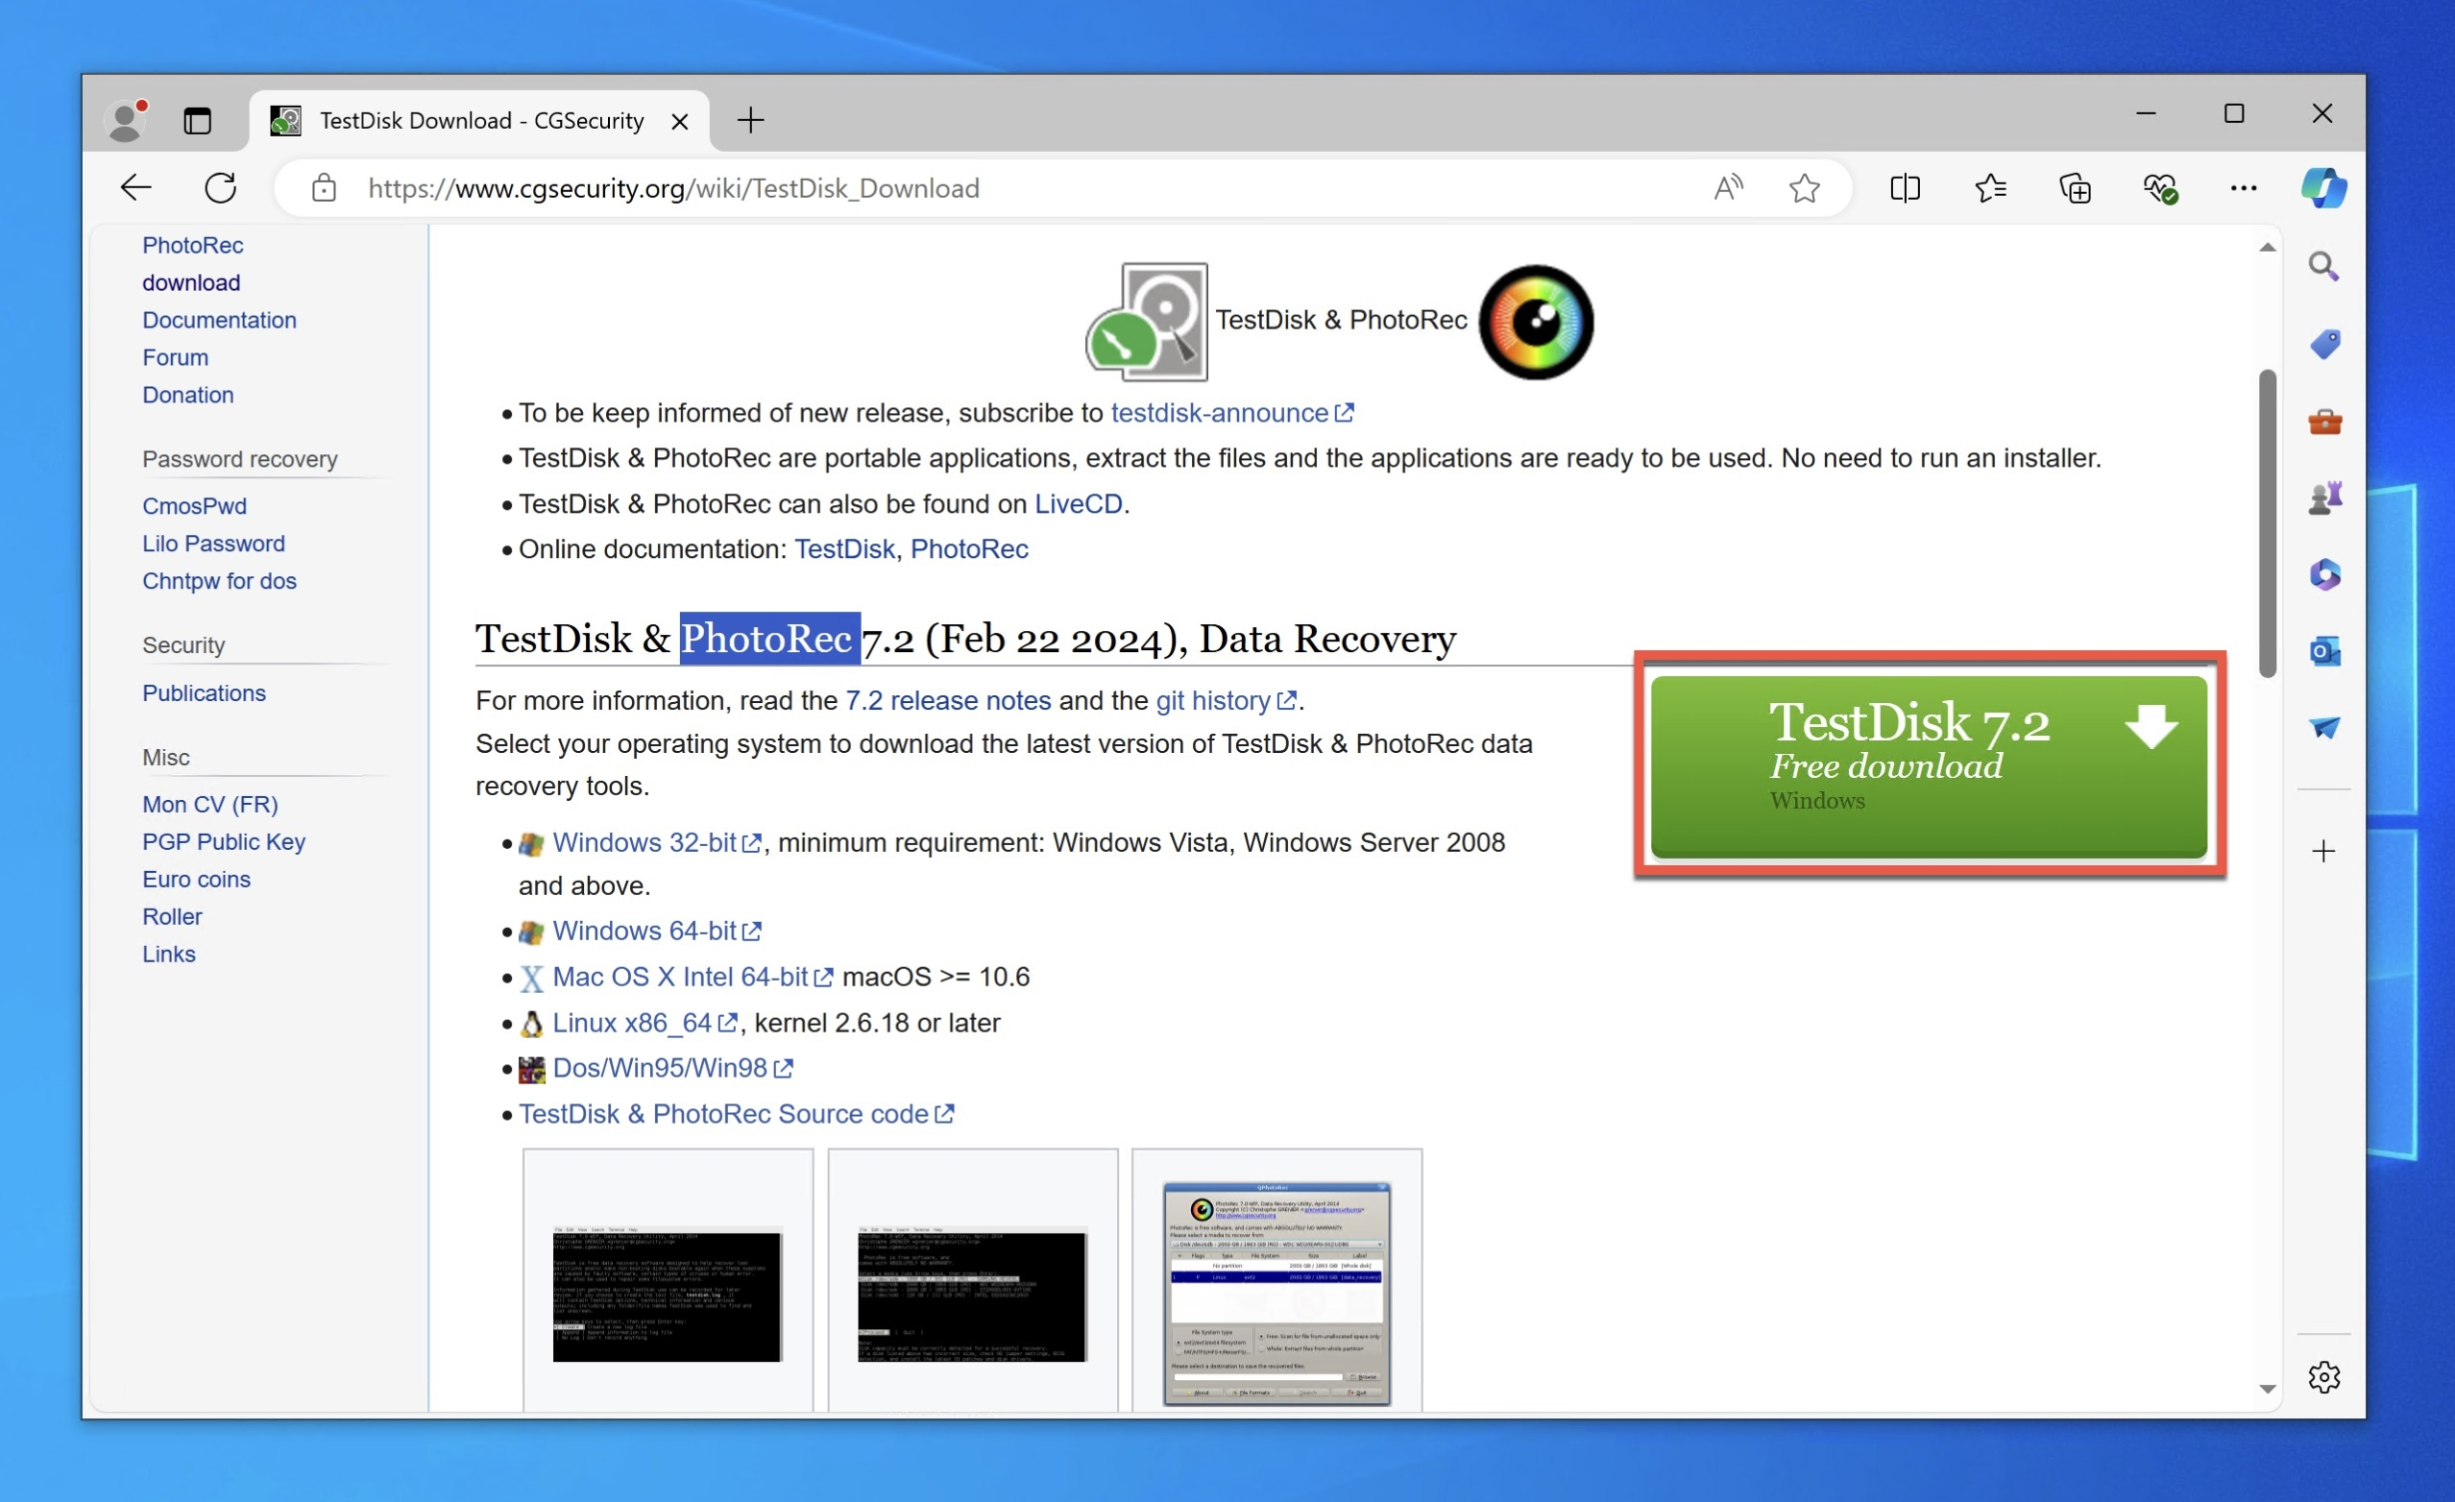Open the 7.2 release notes link
The height and width of the screenshot is (1502, 2455).
click(x=948, y=700)
